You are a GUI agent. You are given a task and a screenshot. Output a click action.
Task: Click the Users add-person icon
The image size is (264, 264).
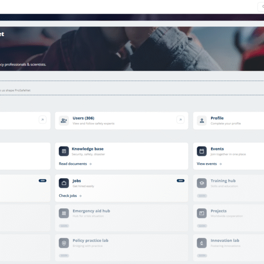coord(64,120)
